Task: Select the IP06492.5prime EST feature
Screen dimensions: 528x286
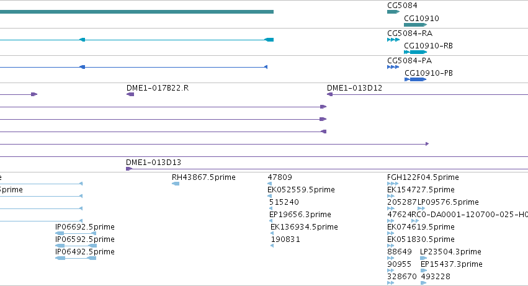Action: pos(76,258)
